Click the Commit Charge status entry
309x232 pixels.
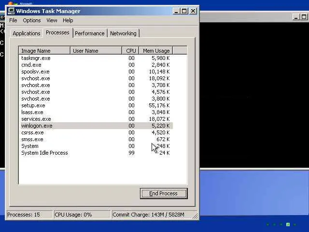click(x=152, y=215)
